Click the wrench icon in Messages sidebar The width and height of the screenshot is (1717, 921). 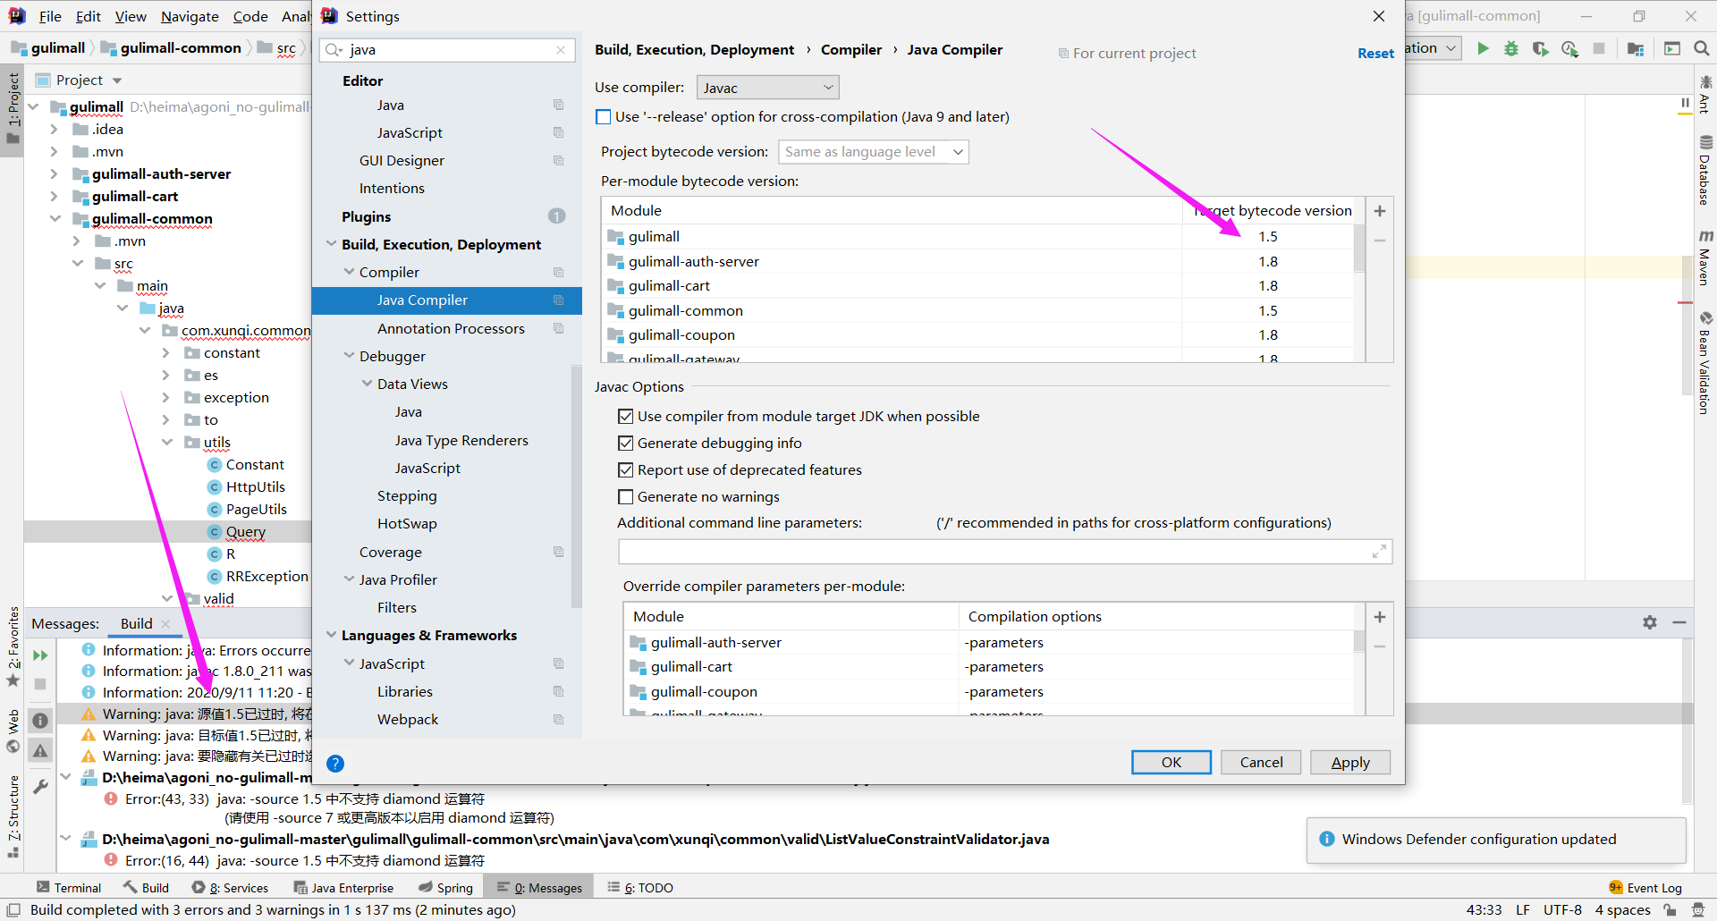click(40, 786)
